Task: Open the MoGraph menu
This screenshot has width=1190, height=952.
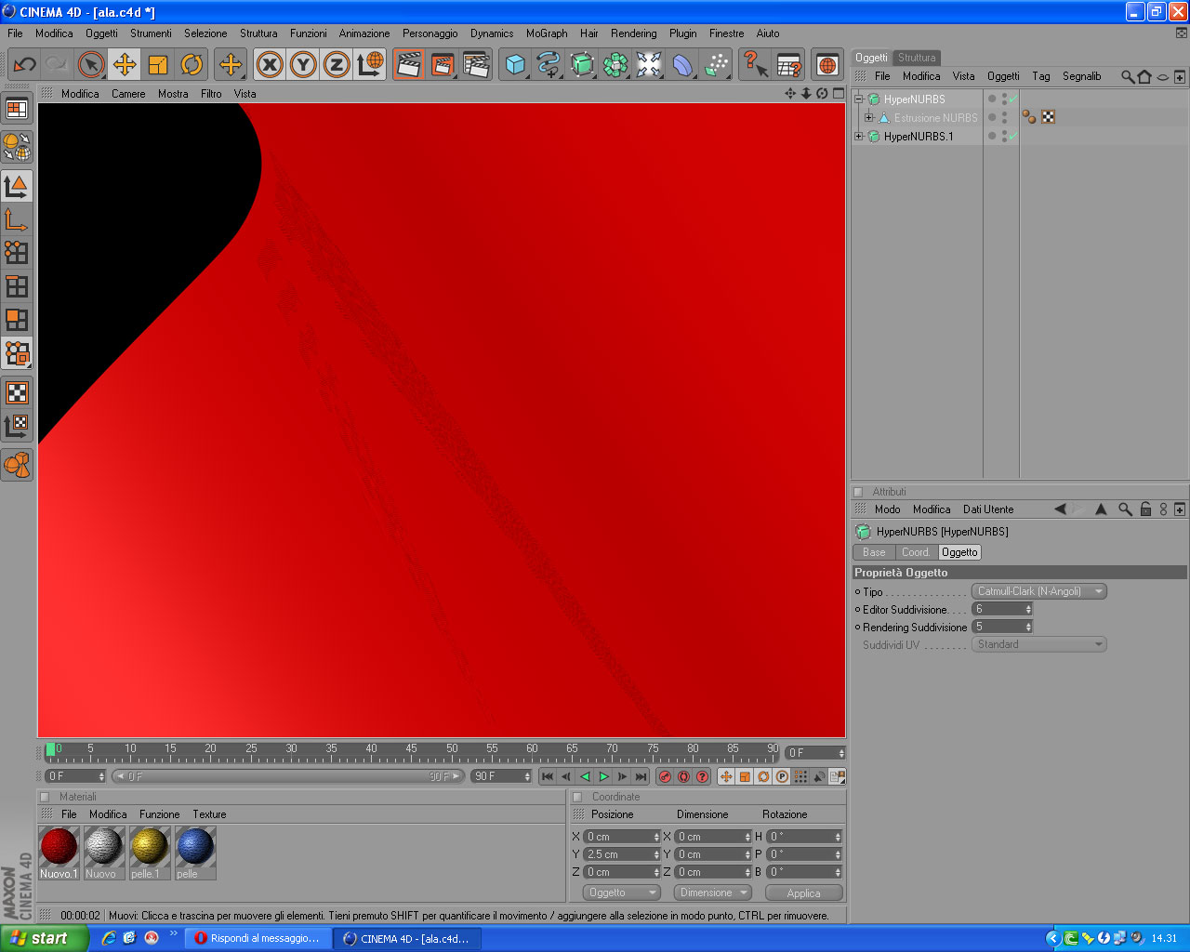Action: pyautogui.click(x=547, y=33)
